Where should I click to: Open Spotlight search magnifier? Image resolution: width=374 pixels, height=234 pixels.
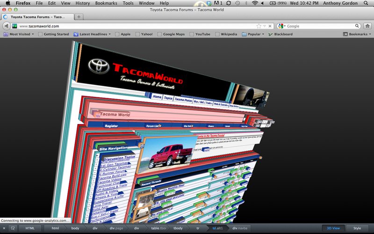(x=366, y=3)
